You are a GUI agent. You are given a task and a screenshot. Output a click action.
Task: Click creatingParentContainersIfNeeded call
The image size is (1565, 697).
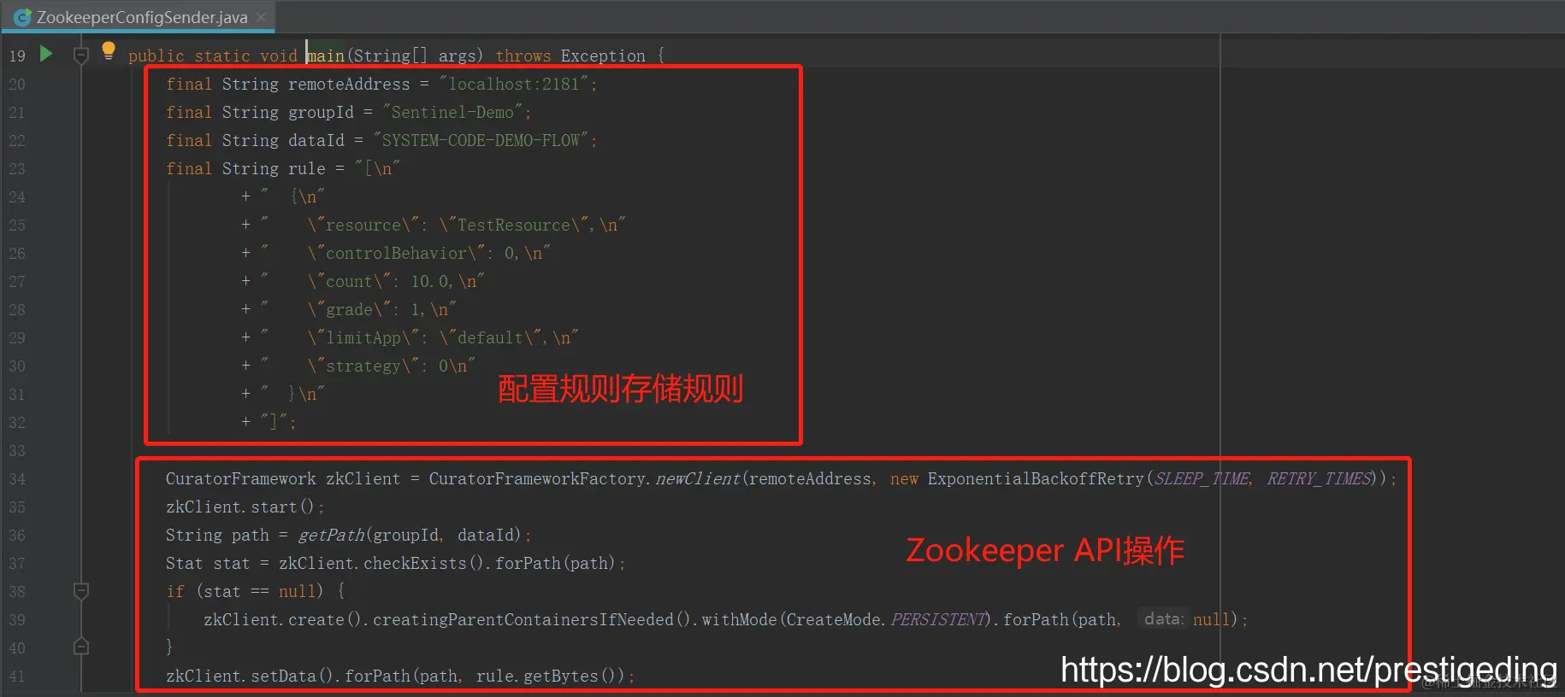[523, 619]
